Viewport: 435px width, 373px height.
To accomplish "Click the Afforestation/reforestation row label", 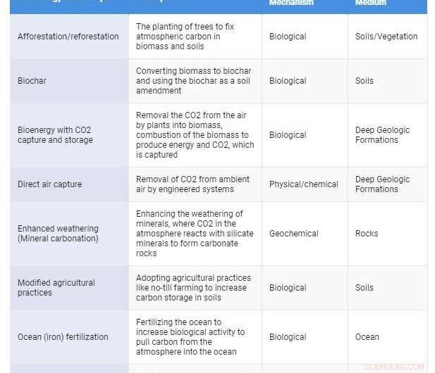I will coord(68,37).
